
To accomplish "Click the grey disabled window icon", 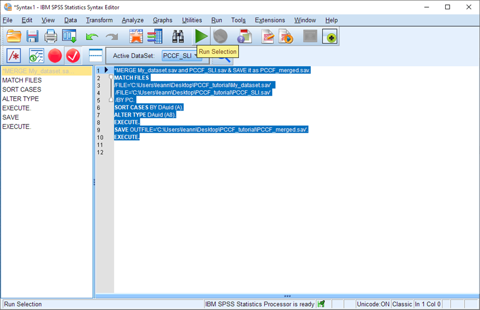I will click(310, 36).
